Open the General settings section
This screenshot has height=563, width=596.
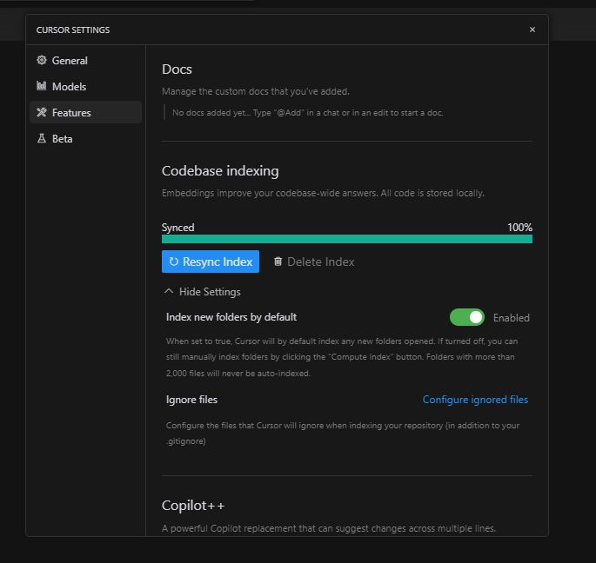tap(85, 60)
